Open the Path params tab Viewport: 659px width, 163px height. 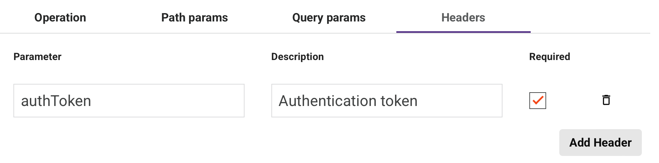[194, 17]
